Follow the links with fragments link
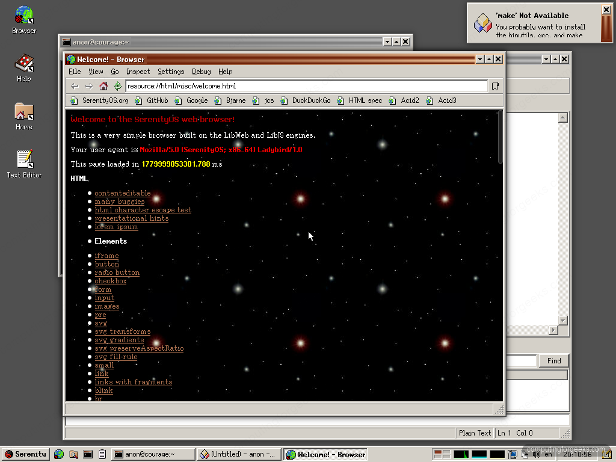The height and width of the screenshot is (462, 616). coord(133,382)
